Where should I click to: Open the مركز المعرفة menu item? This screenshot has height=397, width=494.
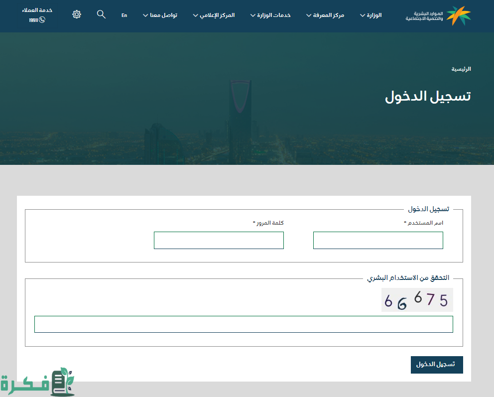pos(325,15)
